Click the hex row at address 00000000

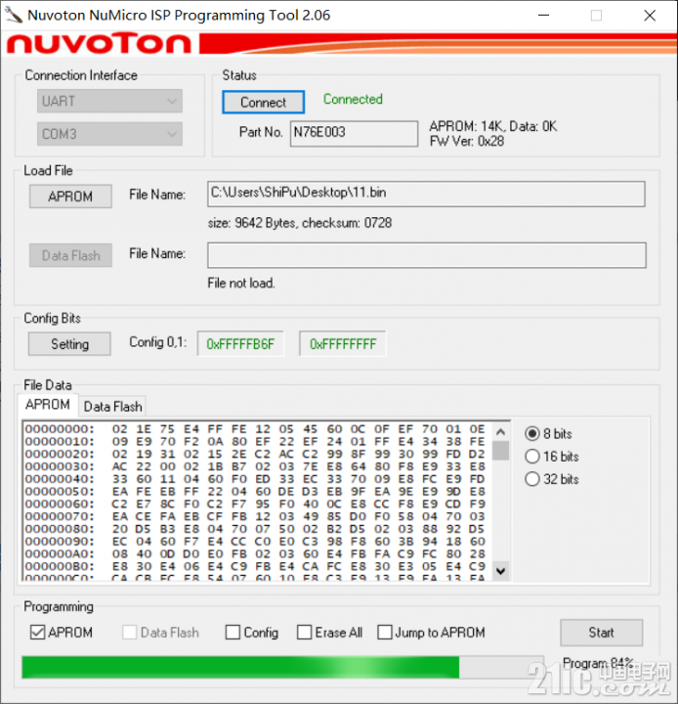point(255,429)
